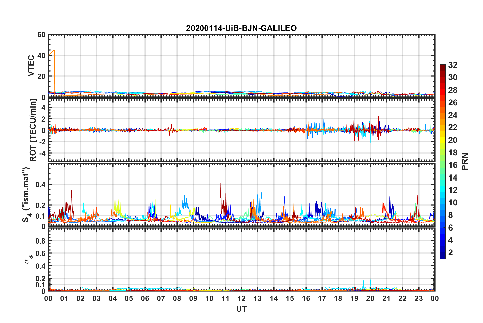Click the VTEC axis tick label 60
483x323 pixels.
[x=41, y=35]
